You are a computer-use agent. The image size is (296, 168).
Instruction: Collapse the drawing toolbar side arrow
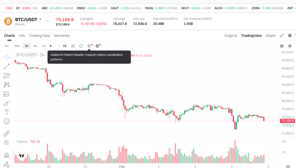(x=13, y=152)
